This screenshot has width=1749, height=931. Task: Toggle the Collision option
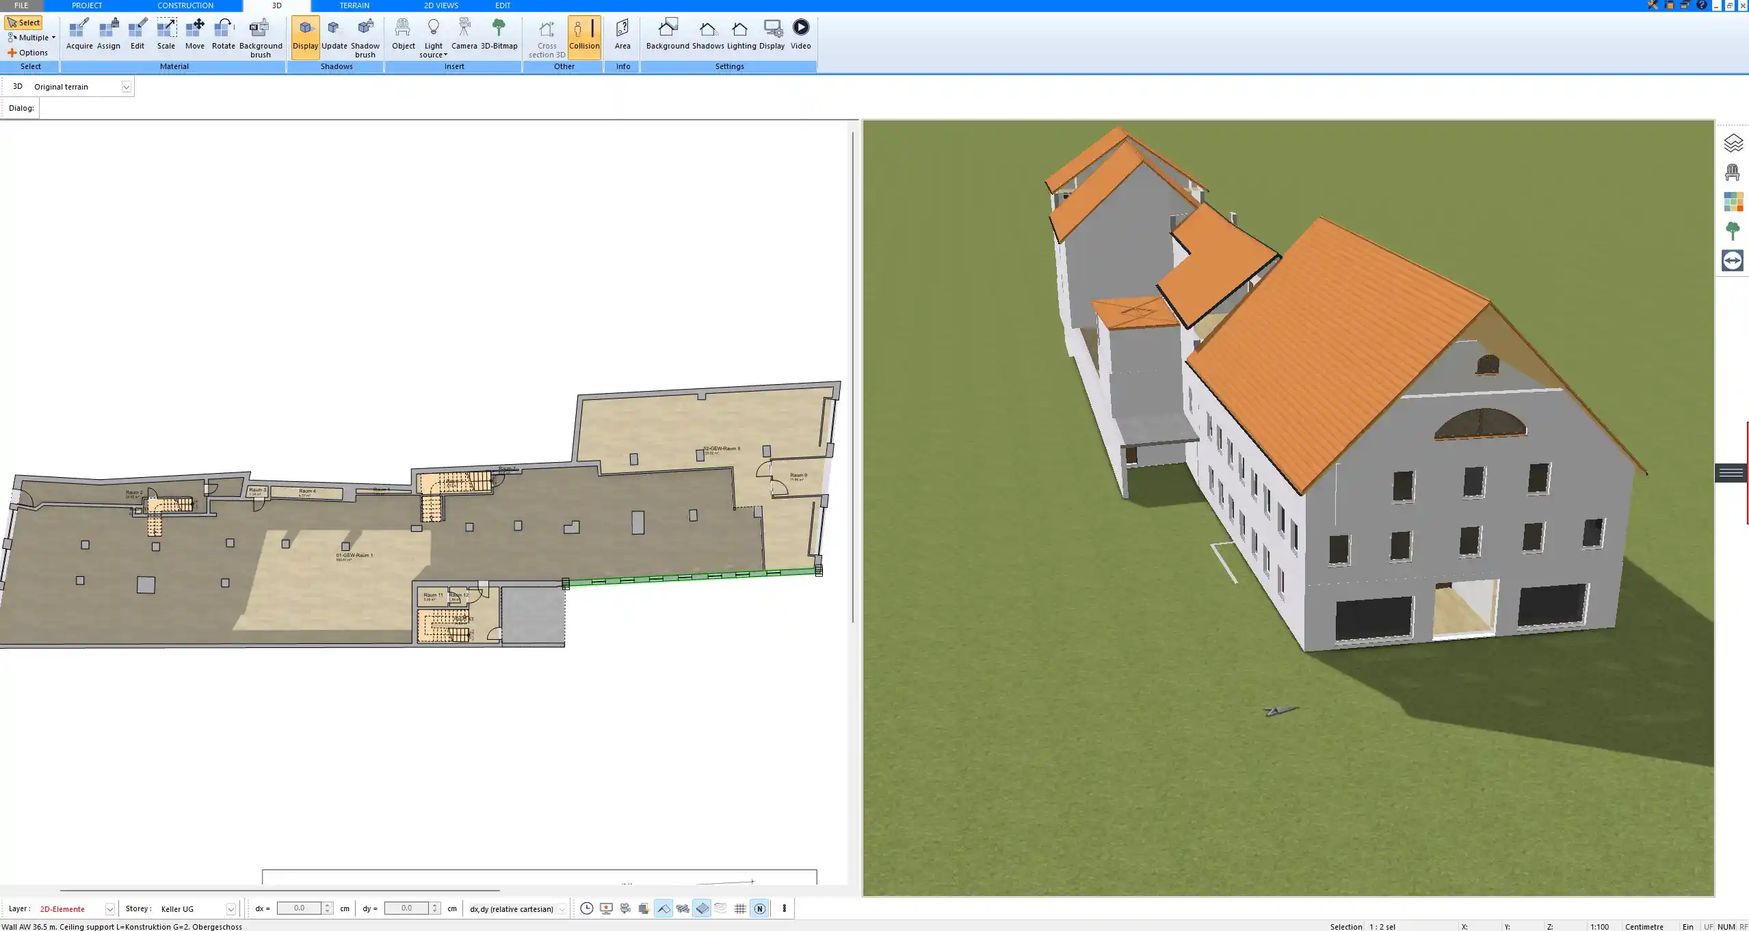584,38
